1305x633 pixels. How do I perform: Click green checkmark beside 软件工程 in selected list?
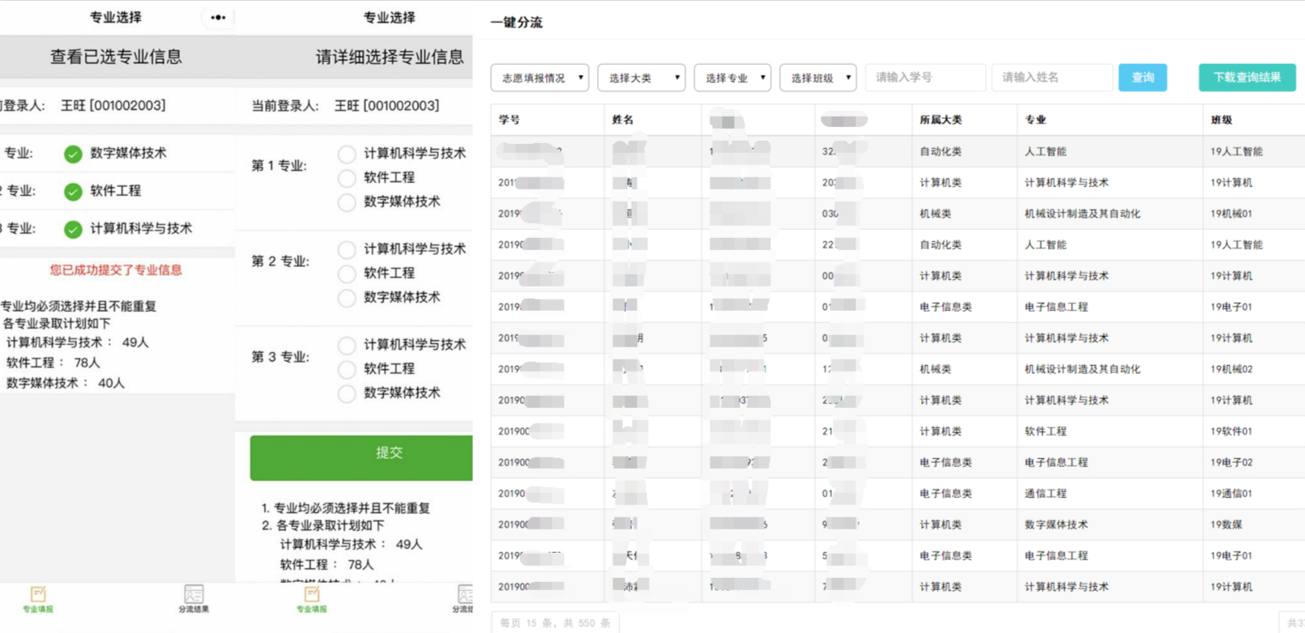[x=73, y=192]
